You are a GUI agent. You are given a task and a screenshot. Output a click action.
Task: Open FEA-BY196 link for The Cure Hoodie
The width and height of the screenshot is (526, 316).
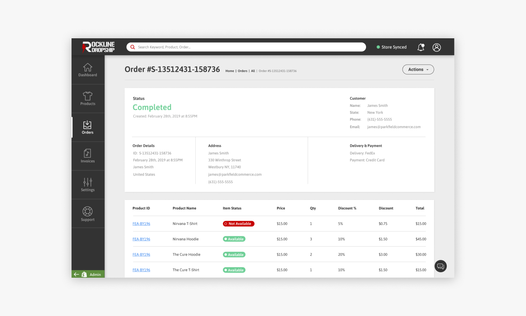pos(141,255)
